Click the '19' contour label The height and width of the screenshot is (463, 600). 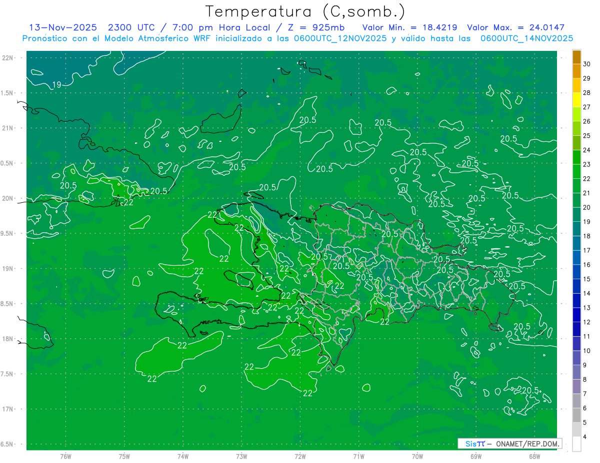57,85
